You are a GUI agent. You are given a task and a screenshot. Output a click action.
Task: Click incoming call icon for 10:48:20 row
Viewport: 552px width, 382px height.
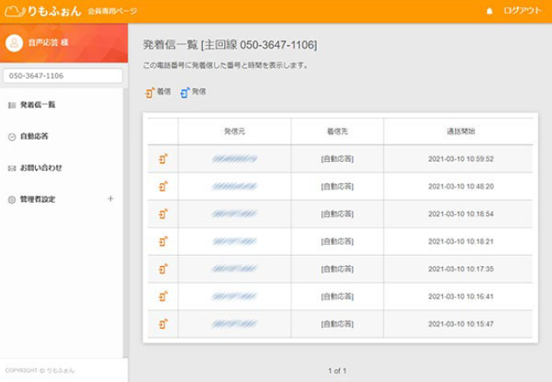pyautogui.click(x=163, y=187)
